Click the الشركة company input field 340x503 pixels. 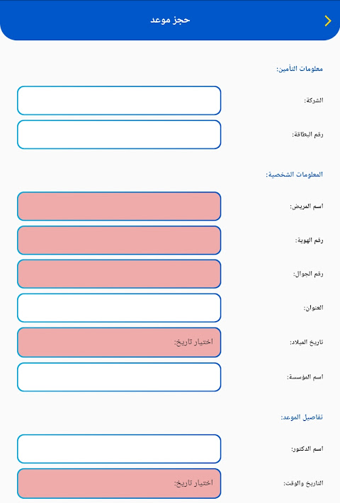click(119, 100)
